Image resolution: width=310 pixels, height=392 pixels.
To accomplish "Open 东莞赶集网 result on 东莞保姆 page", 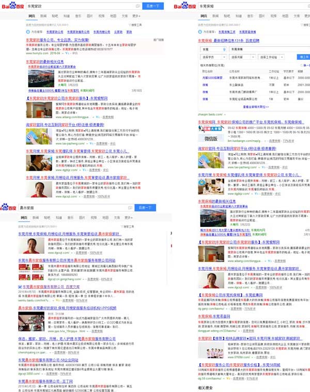I will tap(230, 295).
